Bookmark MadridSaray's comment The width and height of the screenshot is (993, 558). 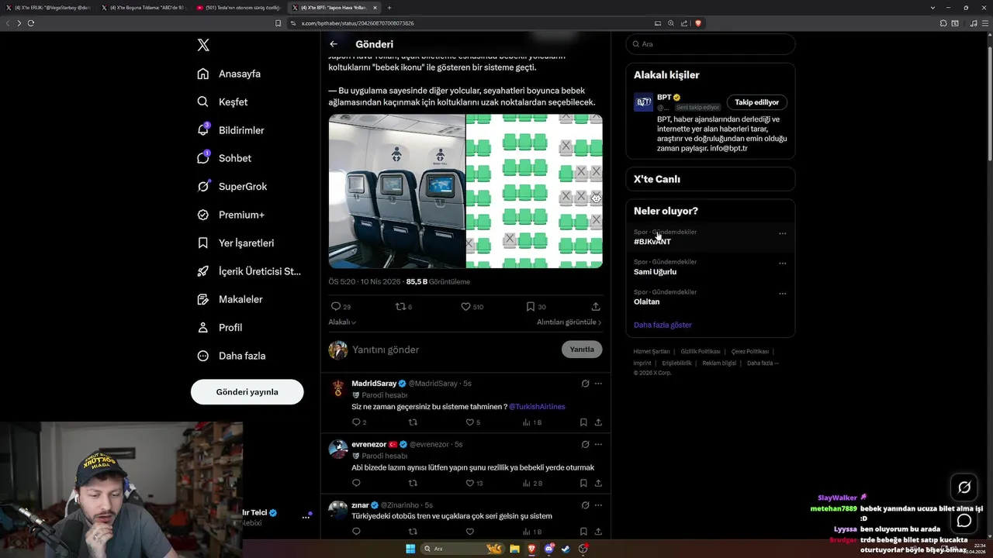(x=583, y=422)
